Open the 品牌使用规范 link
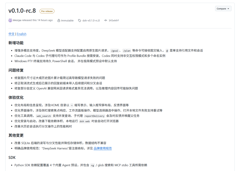 pyautogui.click(x=103, y=148)
